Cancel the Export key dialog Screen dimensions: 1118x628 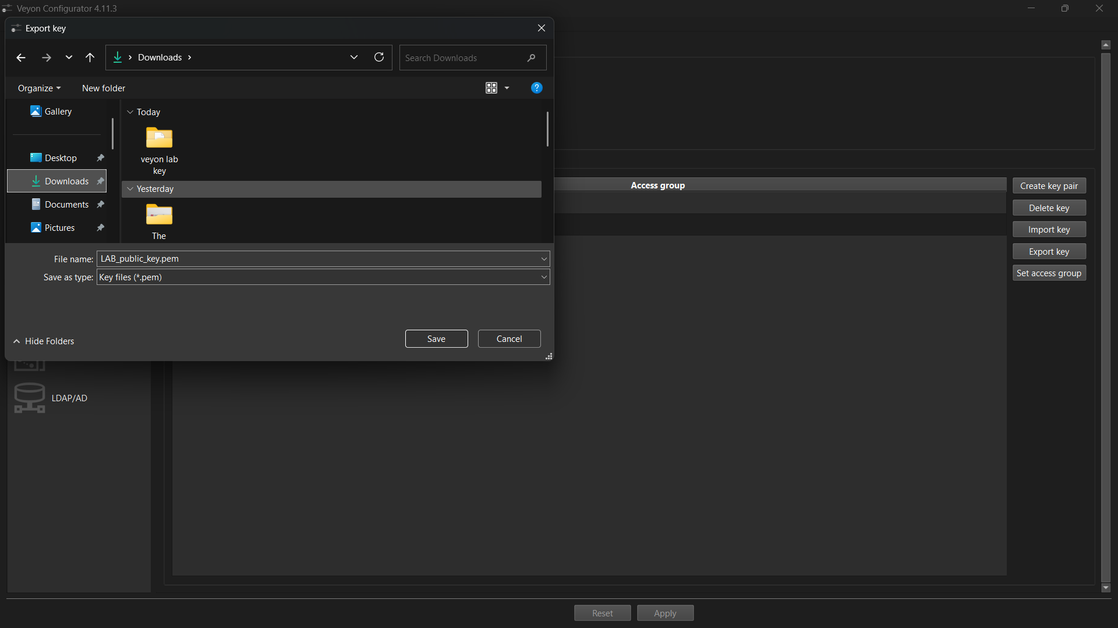509,339
